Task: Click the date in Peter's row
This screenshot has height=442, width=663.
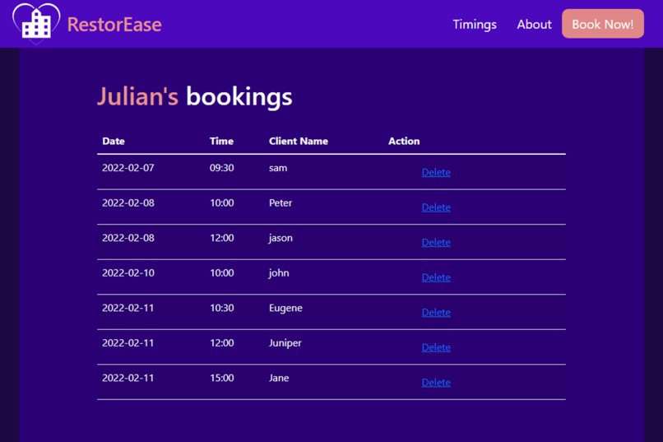Action: pyautogui.click(x=128, y=203)
